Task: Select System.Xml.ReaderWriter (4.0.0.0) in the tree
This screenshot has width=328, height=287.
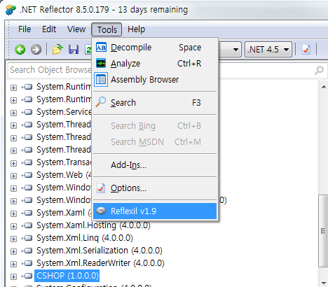Action: [x=100, y=263]
